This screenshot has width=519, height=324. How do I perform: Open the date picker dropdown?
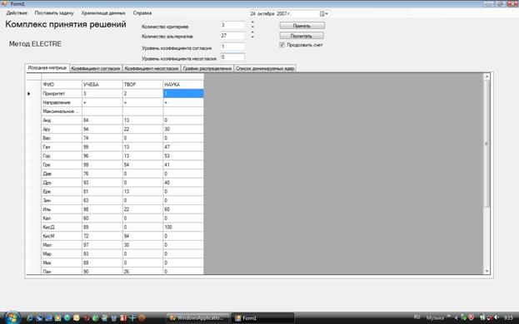coord(323,14)
